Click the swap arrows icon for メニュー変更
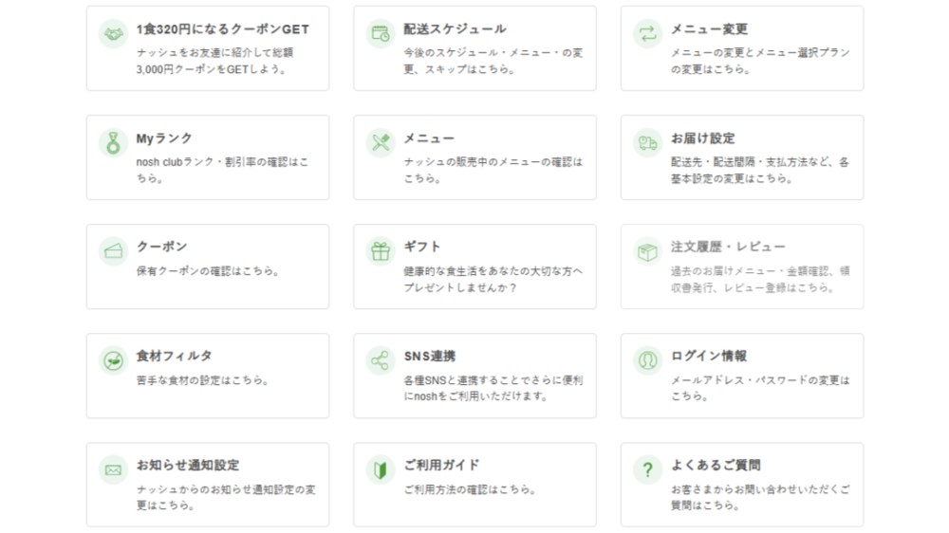This screenshot has width=949, height=533. point(647,34)
